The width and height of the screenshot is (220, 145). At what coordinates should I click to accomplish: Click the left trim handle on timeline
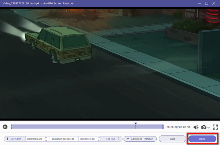click(x=11, y=127)
